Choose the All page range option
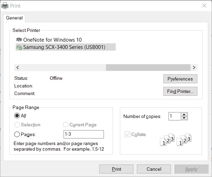 [17, 116]
